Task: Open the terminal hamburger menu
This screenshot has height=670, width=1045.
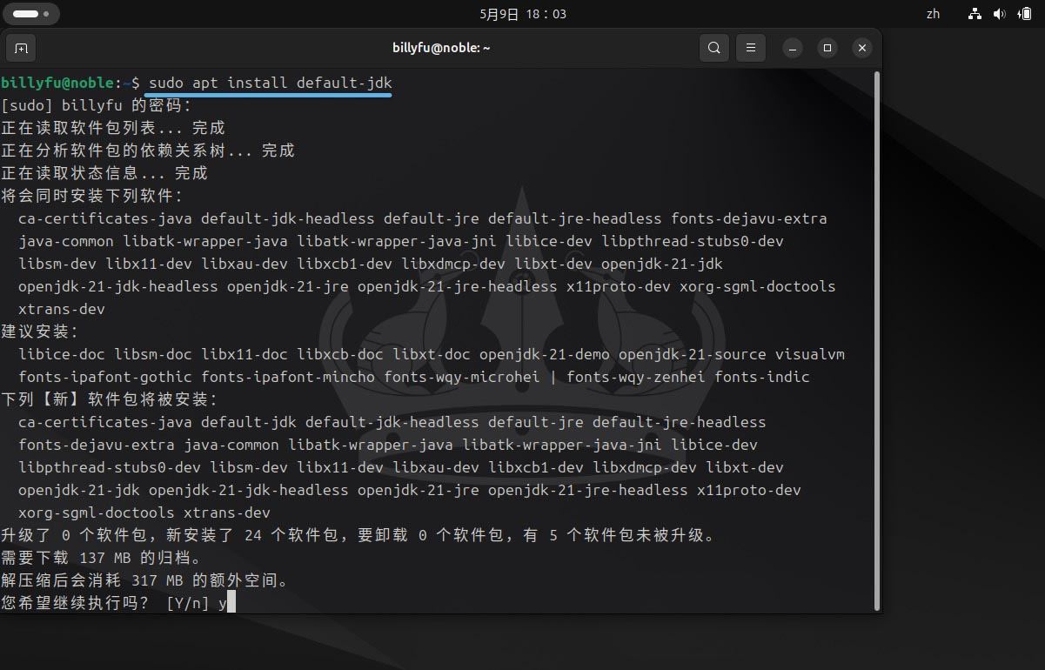Action: [751, 48]
